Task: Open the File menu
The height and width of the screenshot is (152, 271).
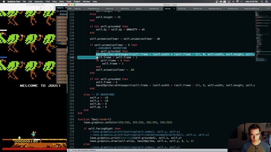Action: pyautogui.click(x=24, y=2)
